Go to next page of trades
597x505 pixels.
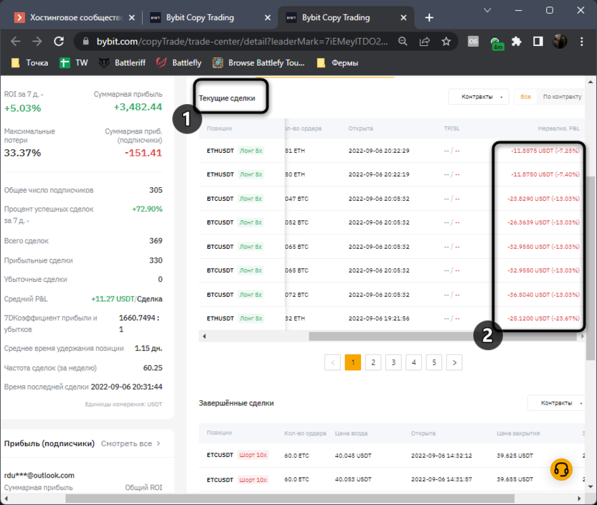click(453, 362)
